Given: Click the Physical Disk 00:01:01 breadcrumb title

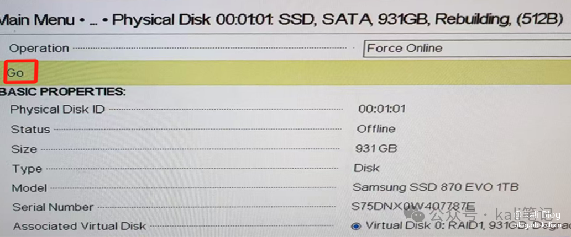Looking at the screenshot, I should point(337,20).
